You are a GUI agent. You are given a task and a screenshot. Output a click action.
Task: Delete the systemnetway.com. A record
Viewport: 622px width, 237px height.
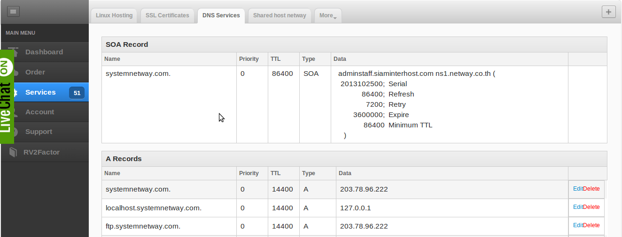(x=591, y=189)
